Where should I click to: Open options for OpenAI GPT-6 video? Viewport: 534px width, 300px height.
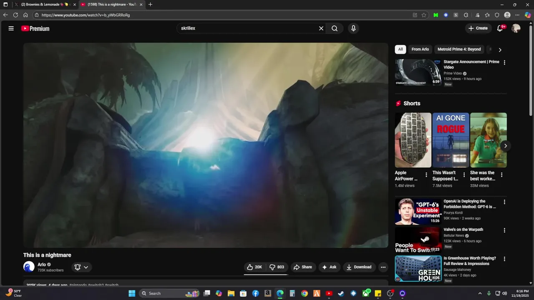[x=504, y=202]
